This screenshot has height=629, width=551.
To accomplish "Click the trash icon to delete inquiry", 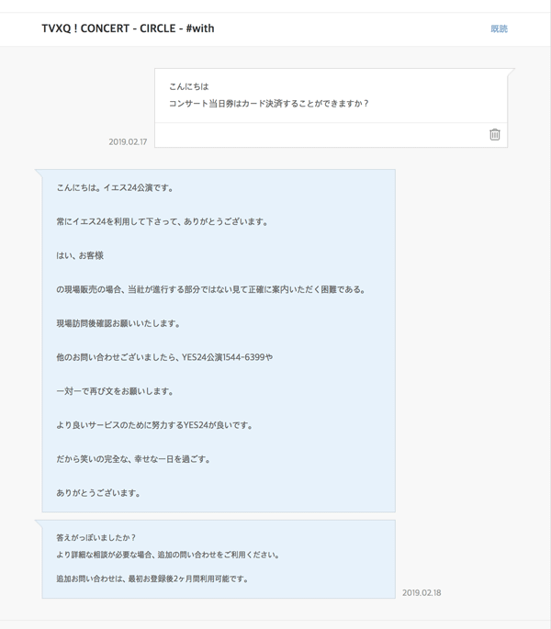I will [x=494, y=134].
